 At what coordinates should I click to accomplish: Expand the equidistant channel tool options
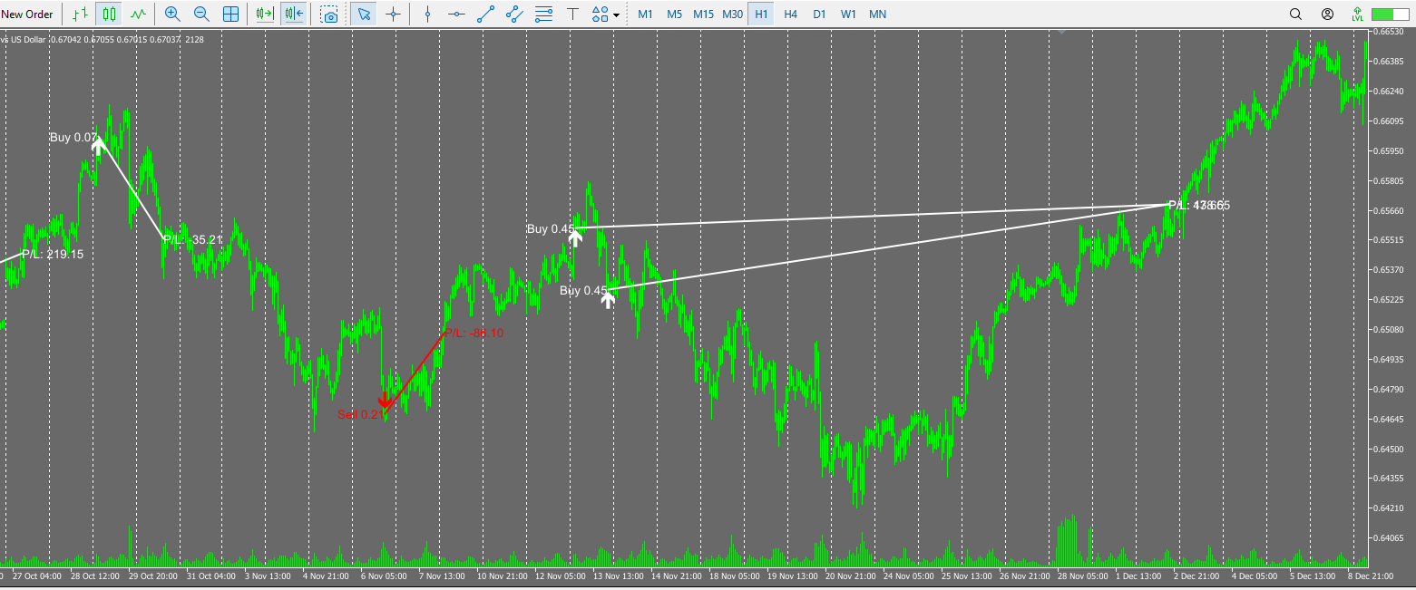point(513,14)
